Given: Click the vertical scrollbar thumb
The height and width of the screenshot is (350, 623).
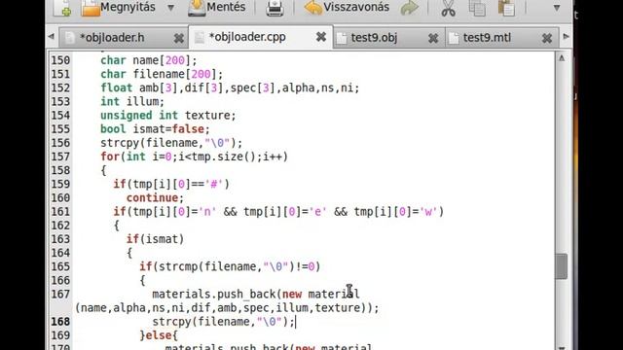Looking at the screenshot, I should tap(562, 266).
